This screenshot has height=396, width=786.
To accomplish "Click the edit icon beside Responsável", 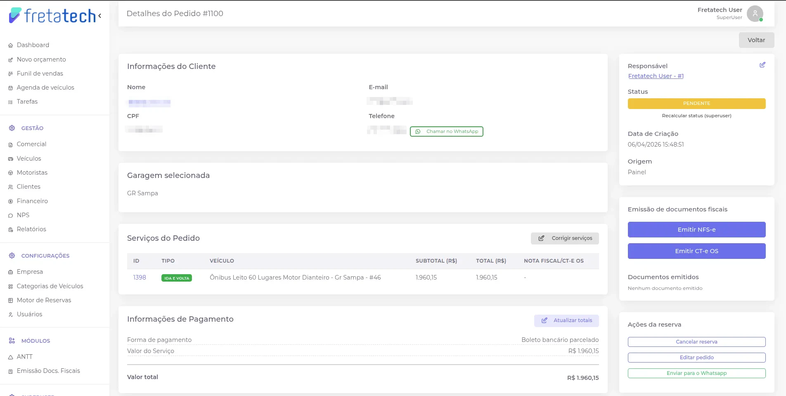I will [762, 65].
